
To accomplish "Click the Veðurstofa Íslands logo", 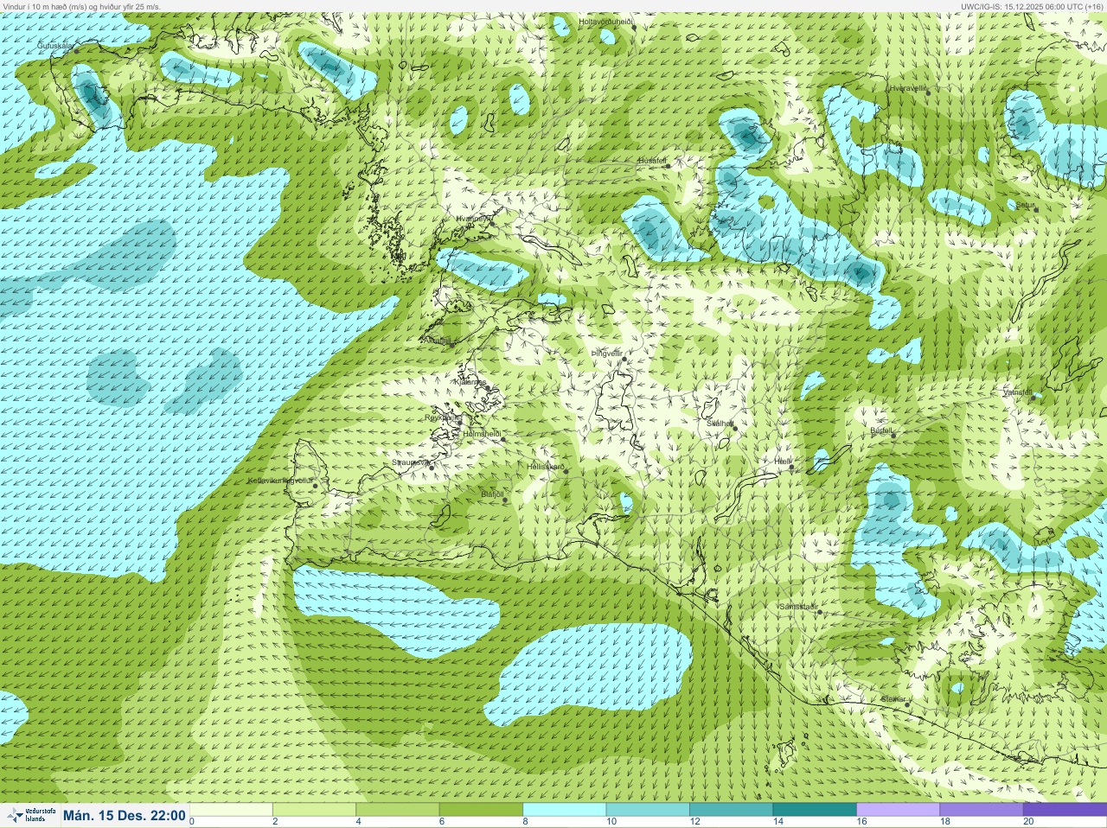I will click(30, 816).
